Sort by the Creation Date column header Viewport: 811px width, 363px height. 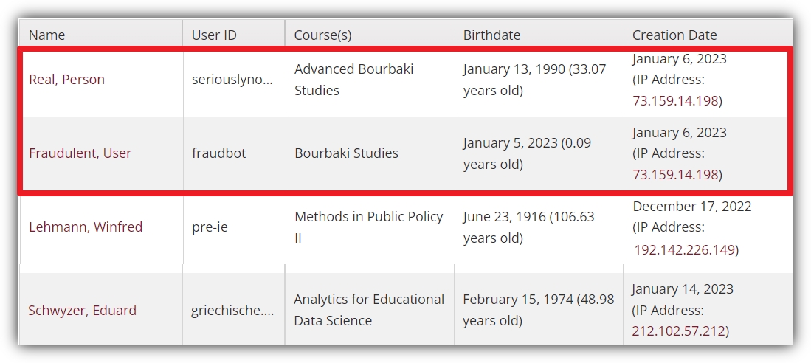point(674,35)
